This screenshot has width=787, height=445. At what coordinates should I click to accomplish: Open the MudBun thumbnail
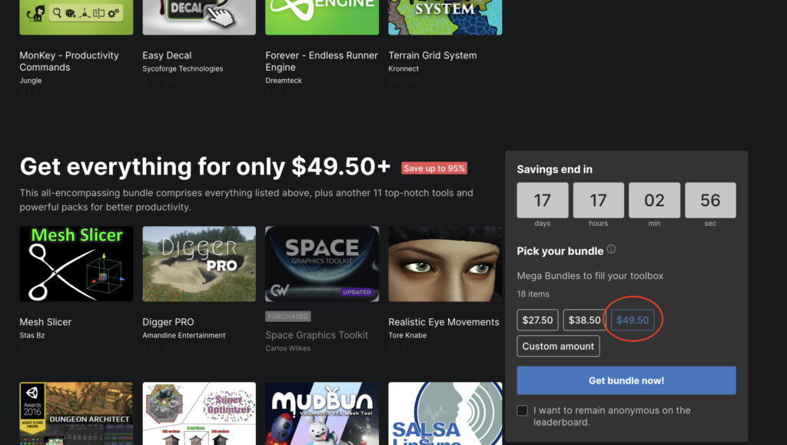pyautogui.click(x=322, y=413)
